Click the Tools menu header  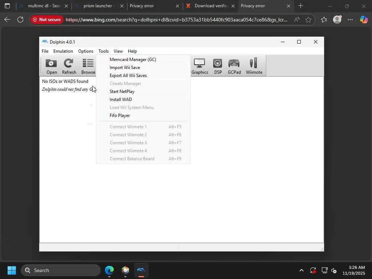pyautogui.click(x=104, y=51)
